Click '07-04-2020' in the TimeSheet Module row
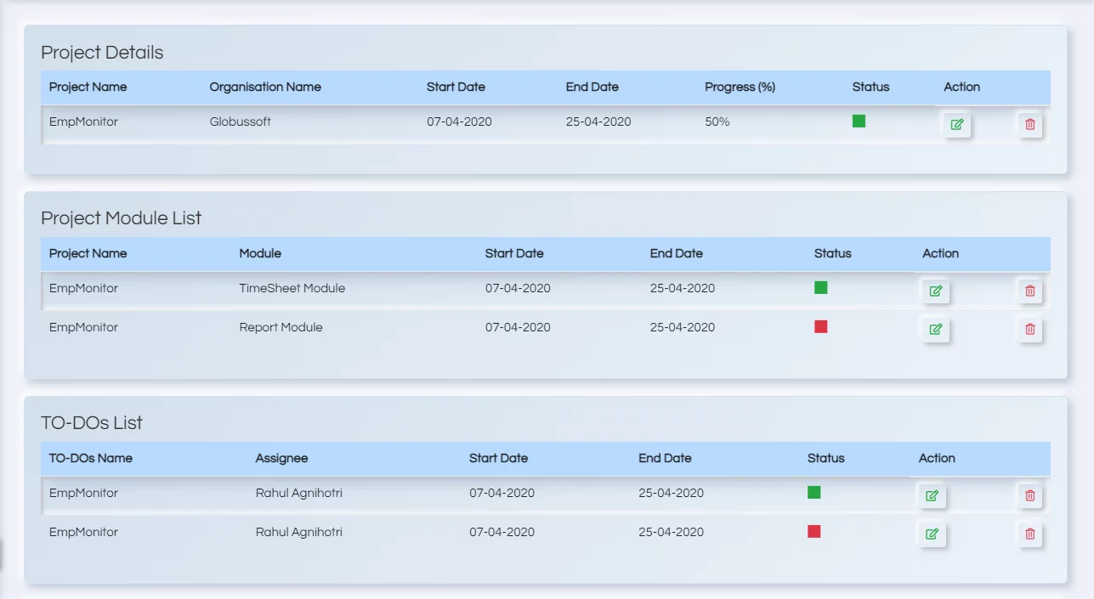The width and height of the screenshot is (1094, 599). point(518,288)
